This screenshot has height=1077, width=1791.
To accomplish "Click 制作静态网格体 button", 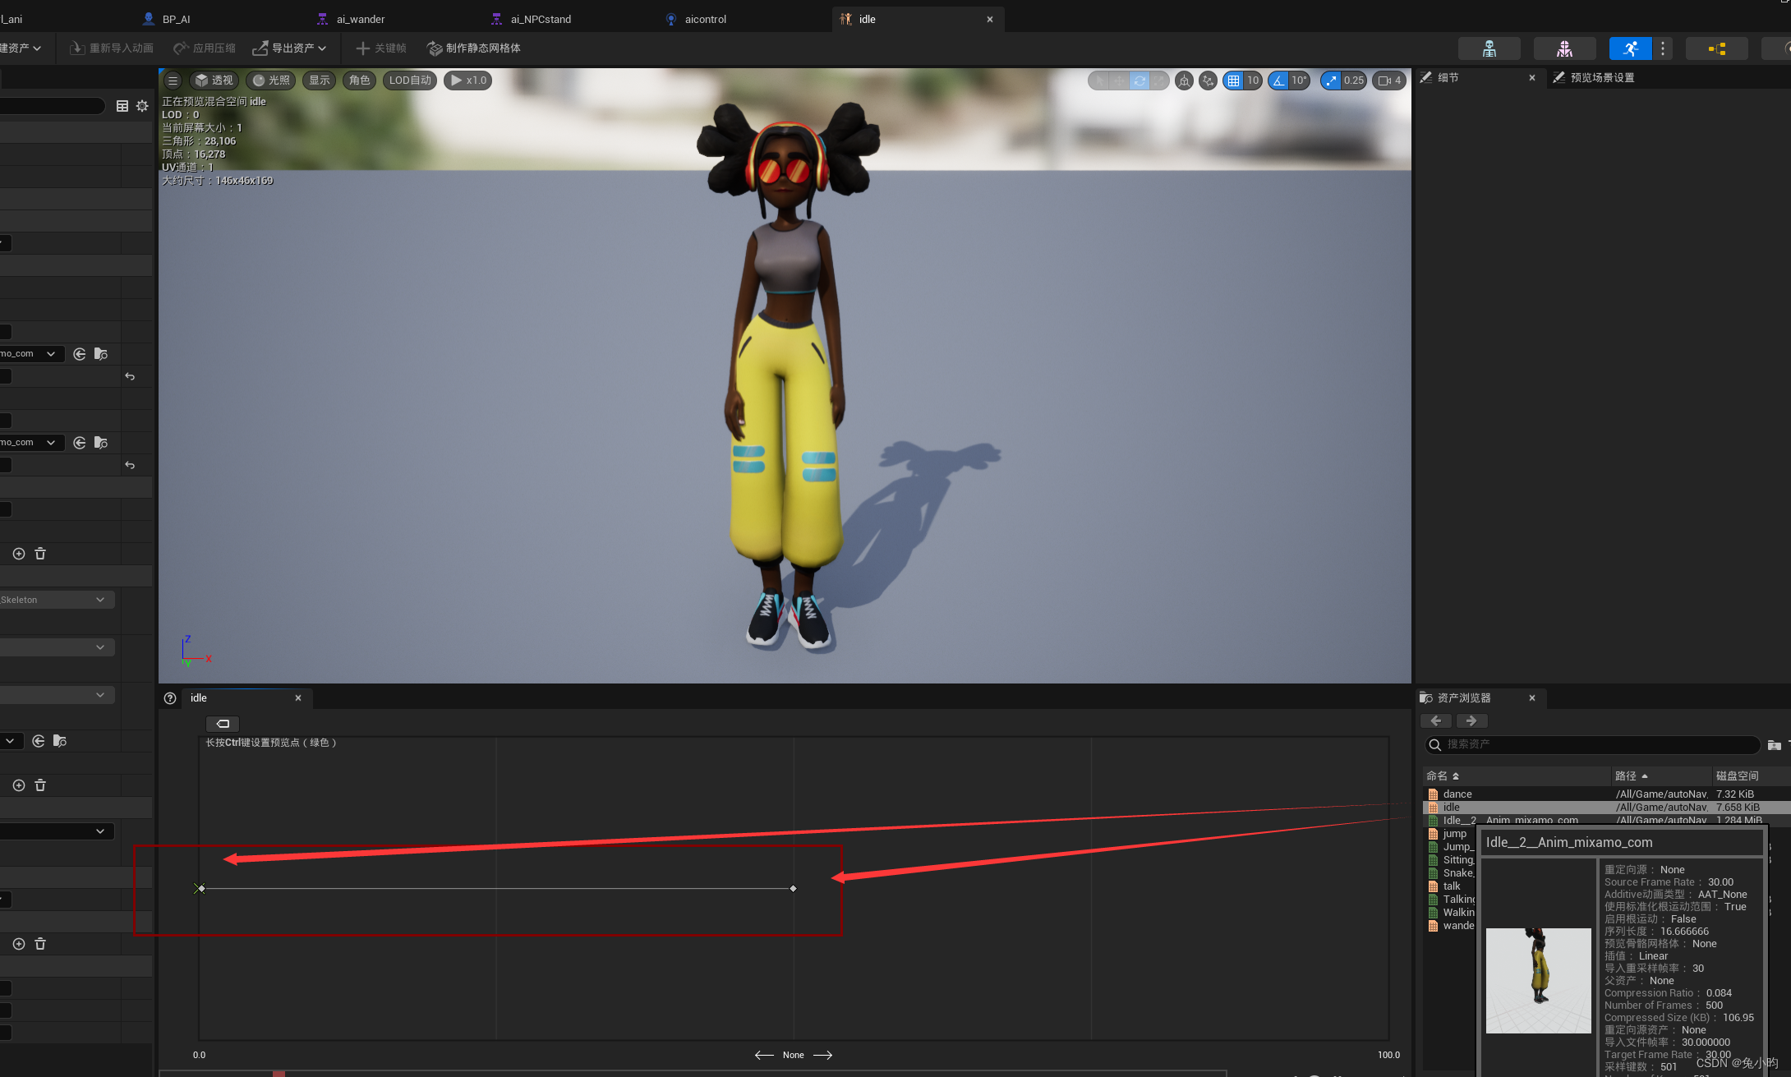I will click(x=474, y=48).
